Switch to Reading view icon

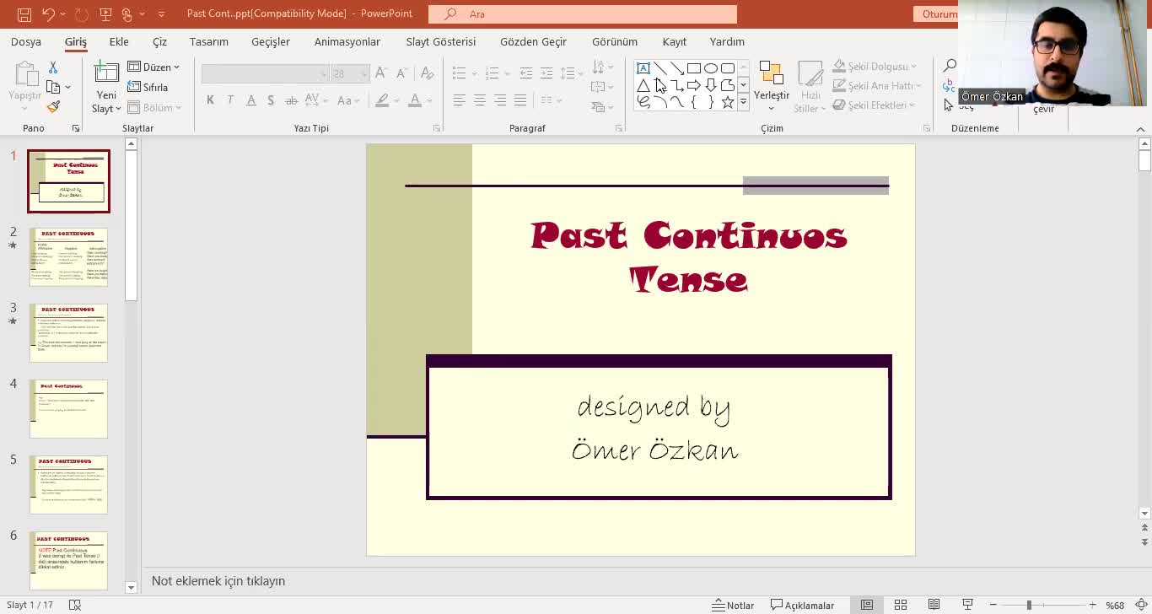pyautogui.click(x=934, y=605)
